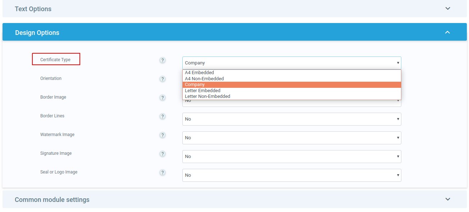Click help icon beside Orientation
The image size is (469, 212).
[x=163, y=79]
